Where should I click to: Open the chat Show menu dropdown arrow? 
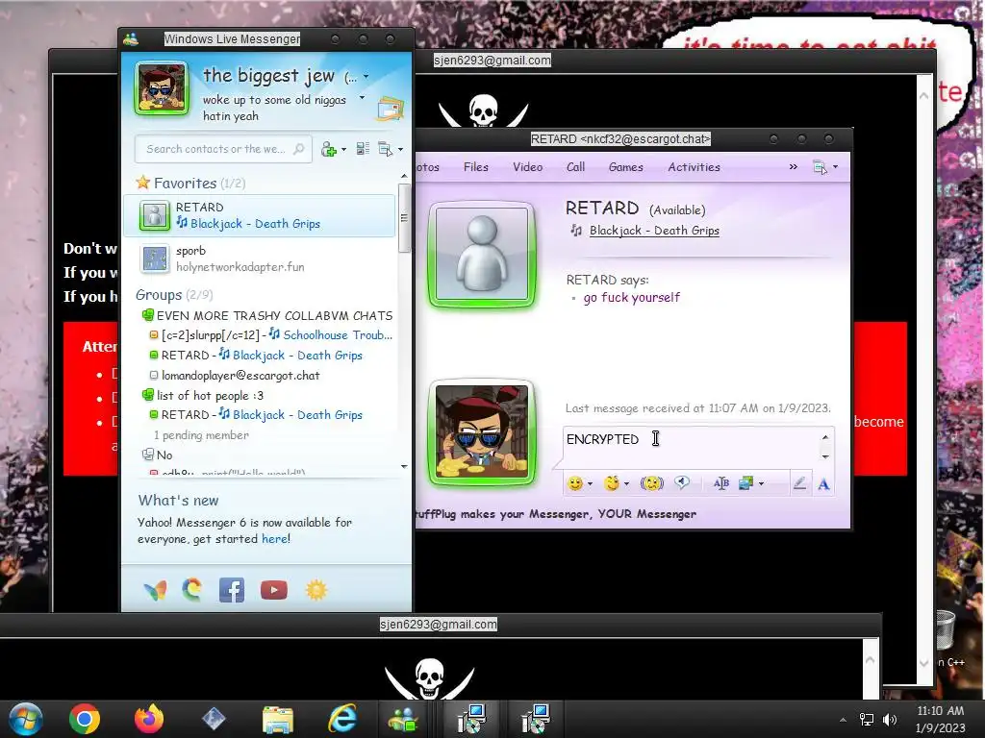[835, 167]
